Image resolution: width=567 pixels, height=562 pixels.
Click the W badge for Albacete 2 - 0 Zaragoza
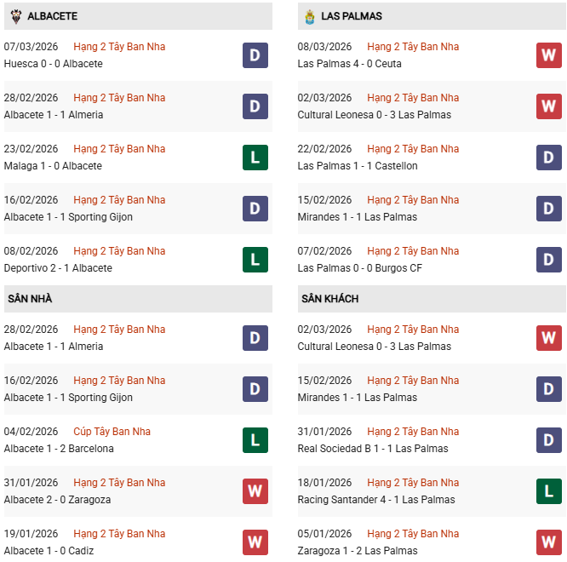[255, 491]
